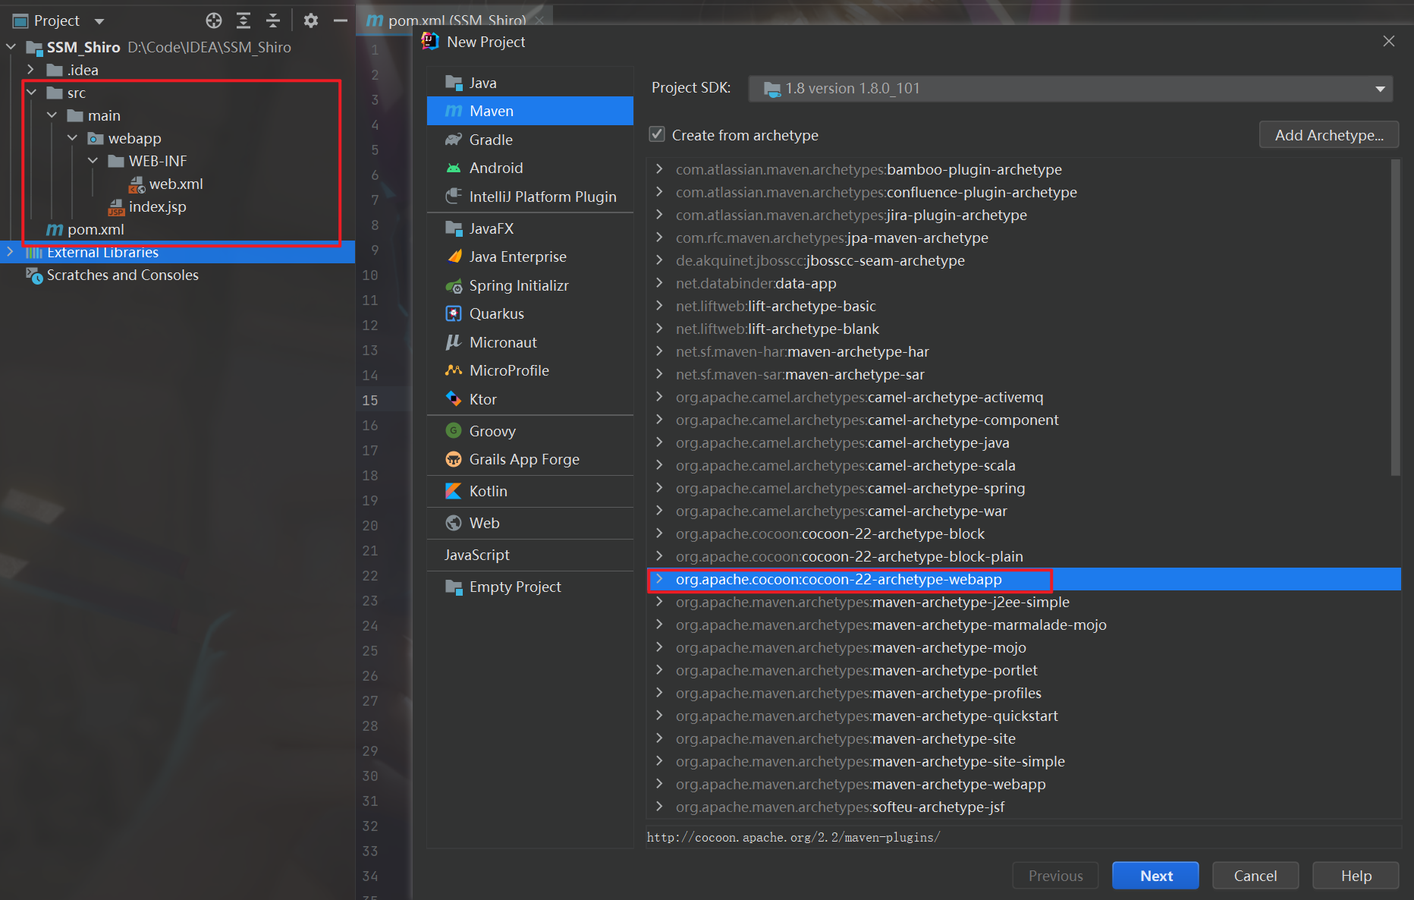The width and height of the screenshot is (1414, 900).
Task: Select the Ktor project type
Action: pyautogui.click(x=530, y=399)
